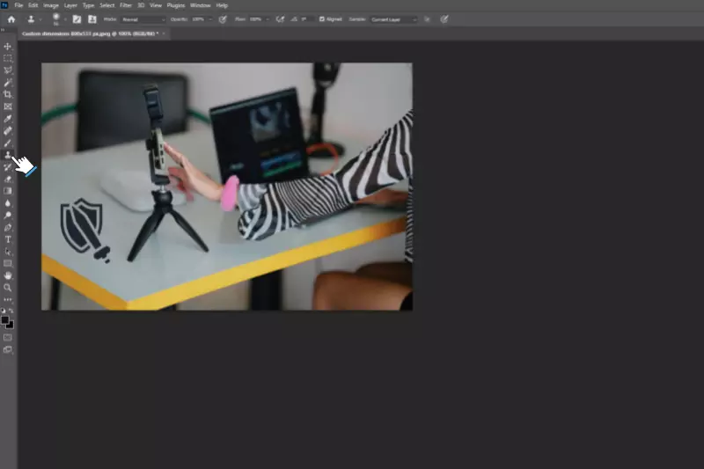The height and width of the screenshot is (469, 704).
Task: Open the Mode dropdown set to Normal
Action: [x=143, y=19]
